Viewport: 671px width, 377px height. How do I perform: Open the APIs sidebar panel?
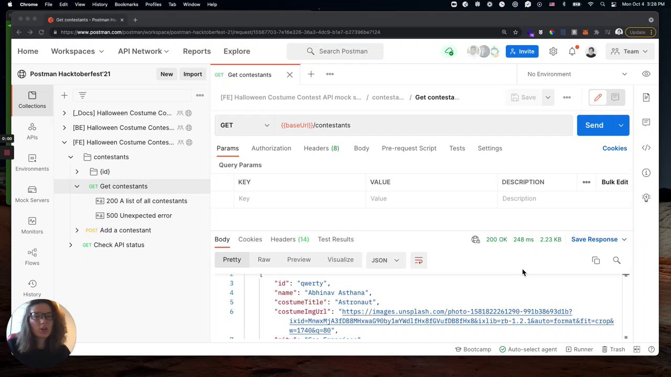[32, 131]
